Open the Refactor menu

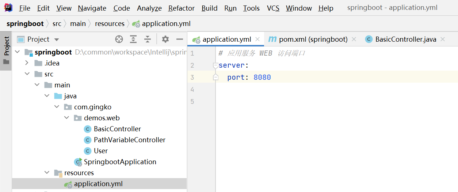[182, 8]
